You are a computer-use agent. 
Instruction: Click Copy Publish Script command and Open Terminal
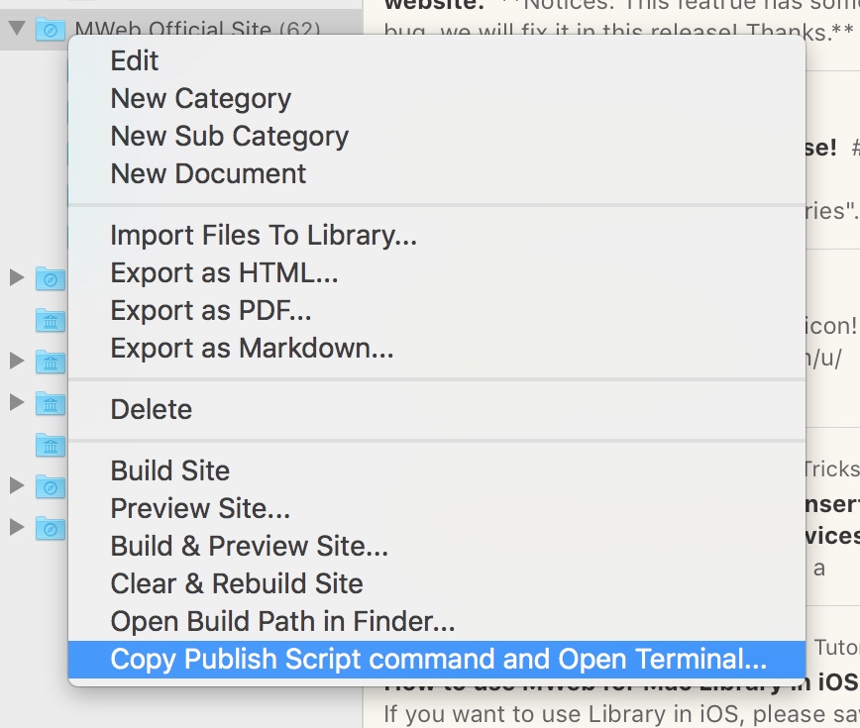pyautogui.click(x=438, y=659)
